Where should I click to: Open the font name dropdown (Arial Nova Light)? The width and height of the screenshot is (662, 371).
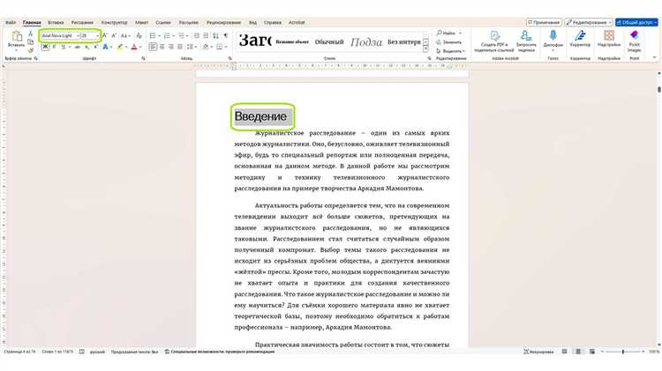point(78,36)
